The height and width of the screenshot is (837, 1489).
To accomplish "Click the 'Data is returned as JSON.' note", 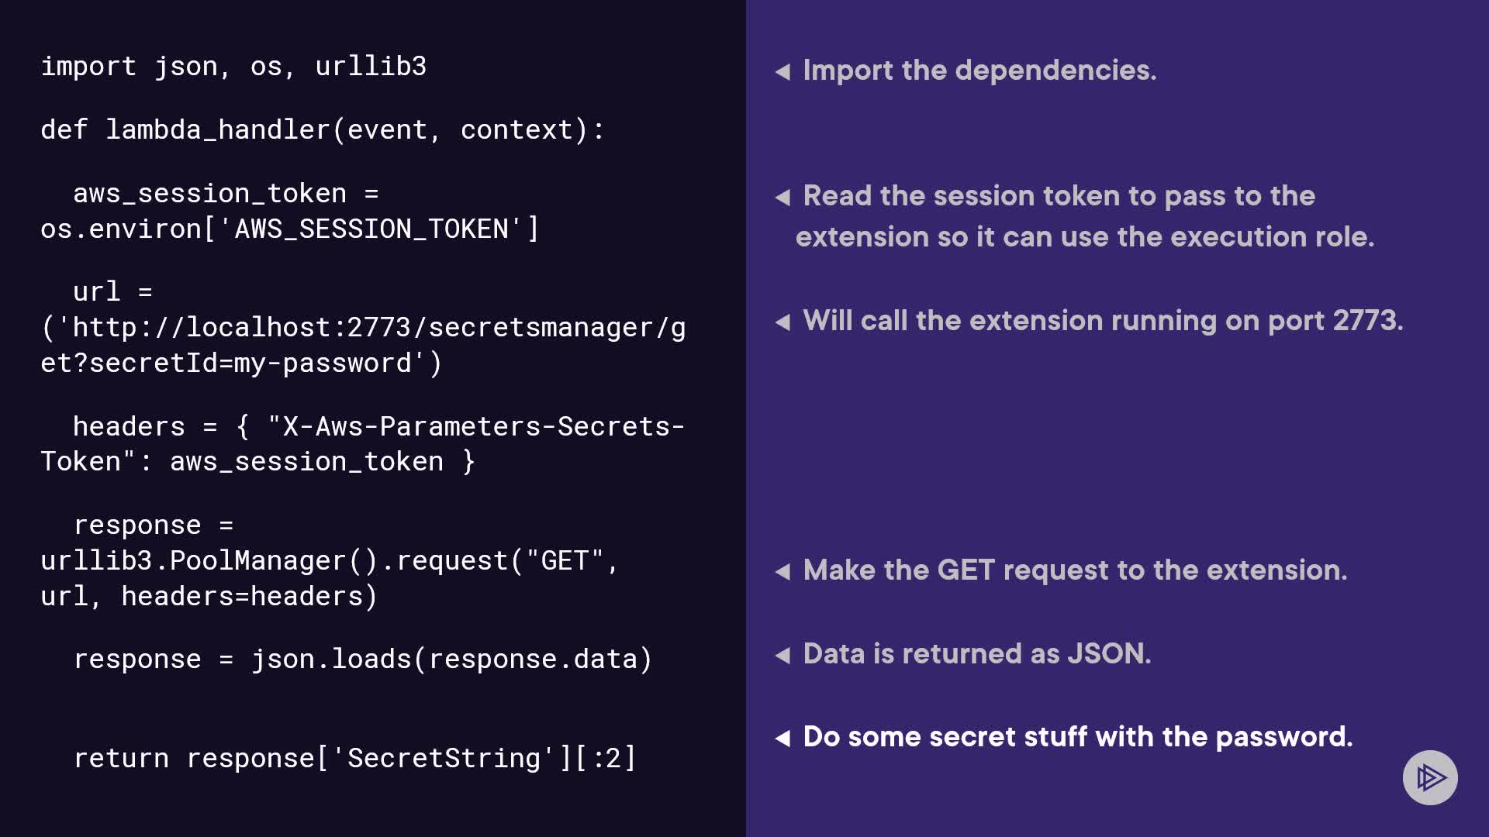I will click(x=977, y=654).
